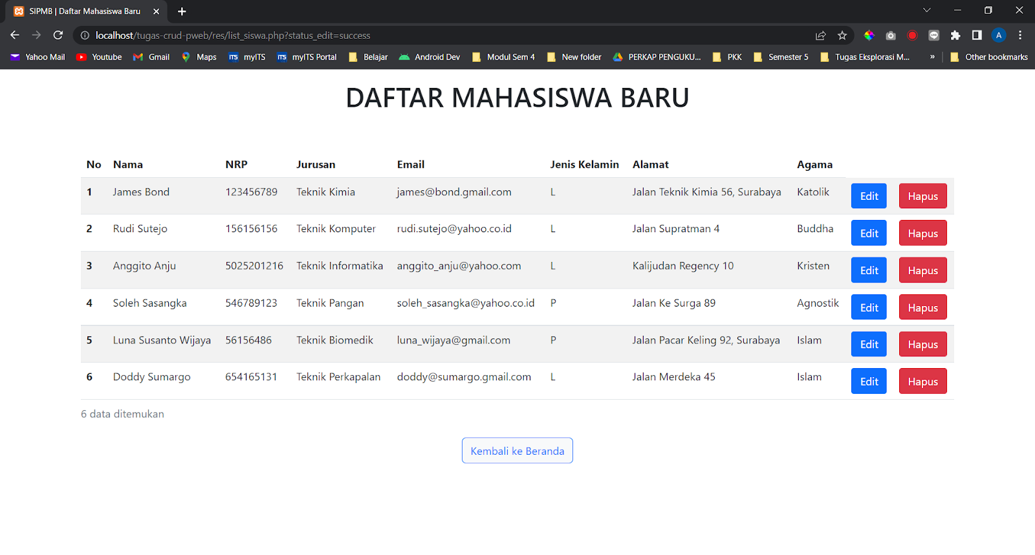Click the Jalan Merdeka 45 address
Screen dimensions: 1035x555
tap(673, 377)
